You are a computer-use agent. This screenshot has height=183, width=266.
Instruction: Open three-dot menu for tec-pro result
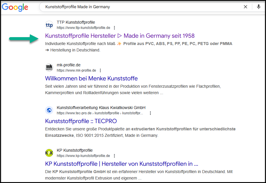pos(150,113)
